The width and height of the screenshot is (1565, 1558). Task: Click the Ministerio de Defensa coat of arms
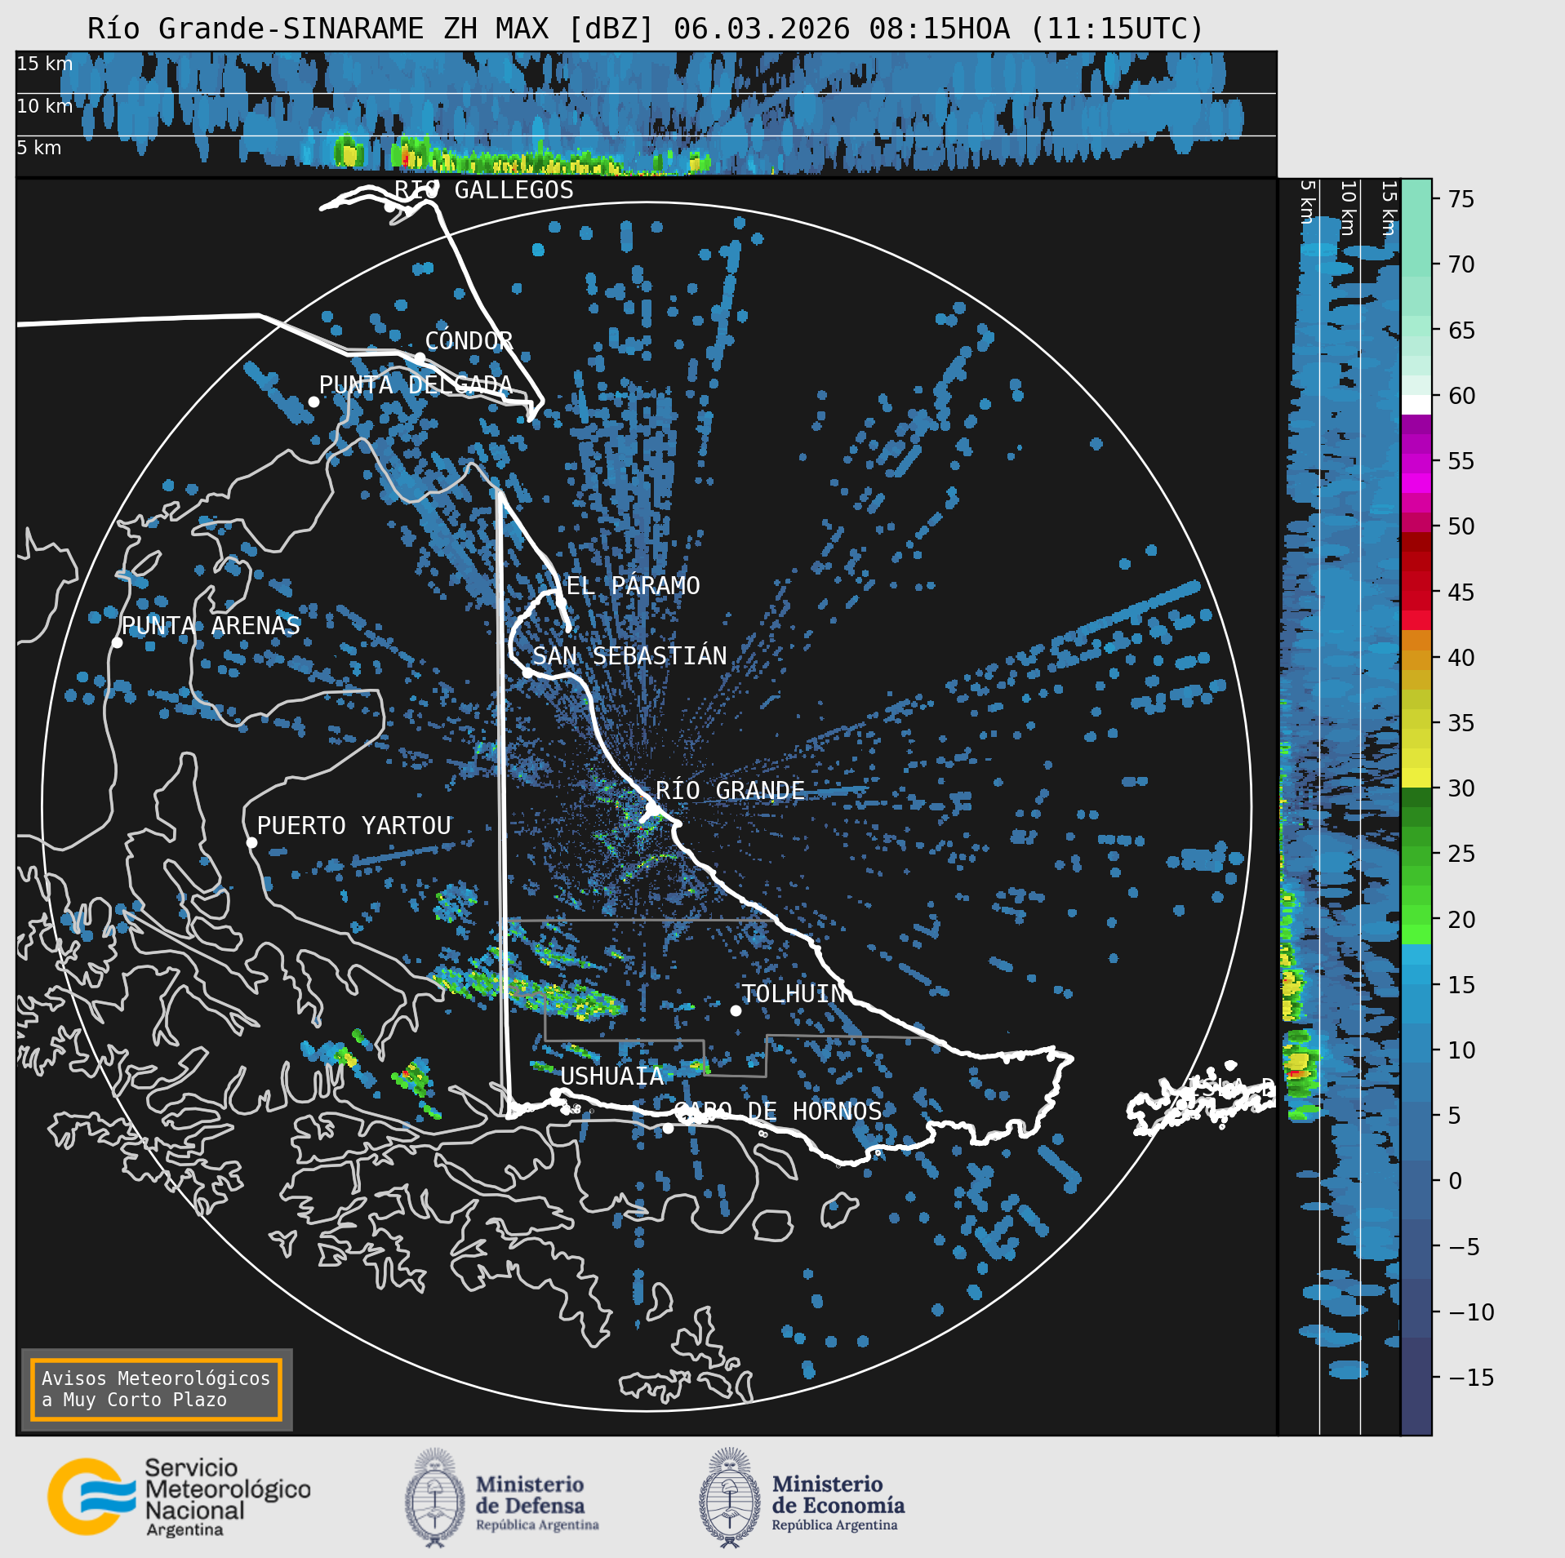435,1498
